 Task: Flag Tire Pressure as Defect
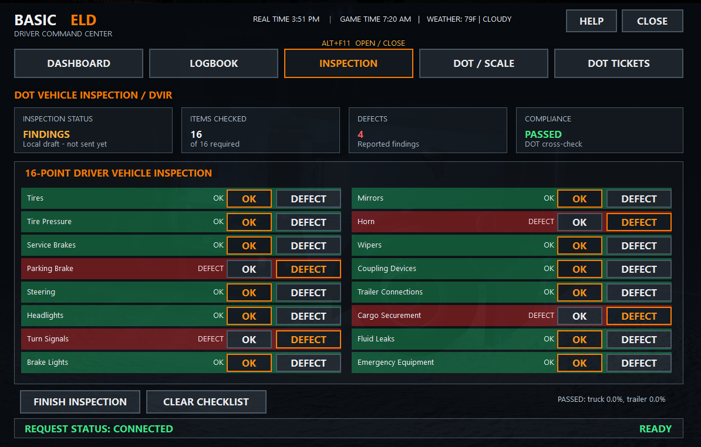point(308,222)
